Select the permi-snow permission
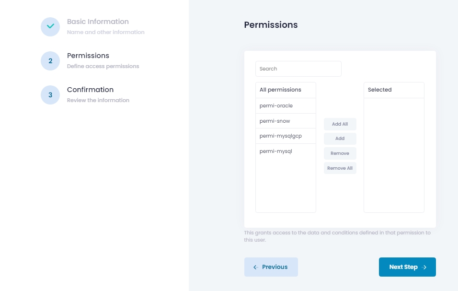The height and width of the screenshot is (291, 458). click(x=286, y=121)
